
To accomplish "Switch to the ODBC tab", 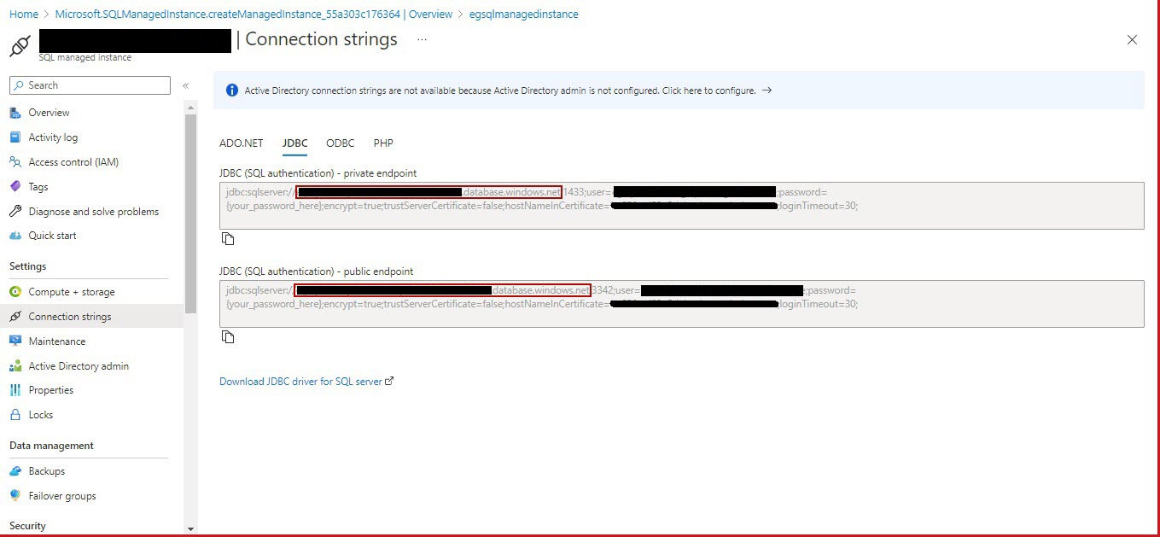I will (341, 143).
